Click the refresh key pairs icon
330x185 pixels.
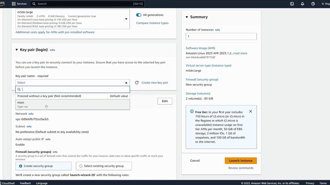tap(137, 82)
